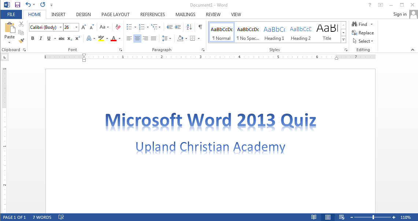This screenshot has height=221, width=418.
Task: Click the Repeat/Redo icon
Action: [x=42, y=4]
